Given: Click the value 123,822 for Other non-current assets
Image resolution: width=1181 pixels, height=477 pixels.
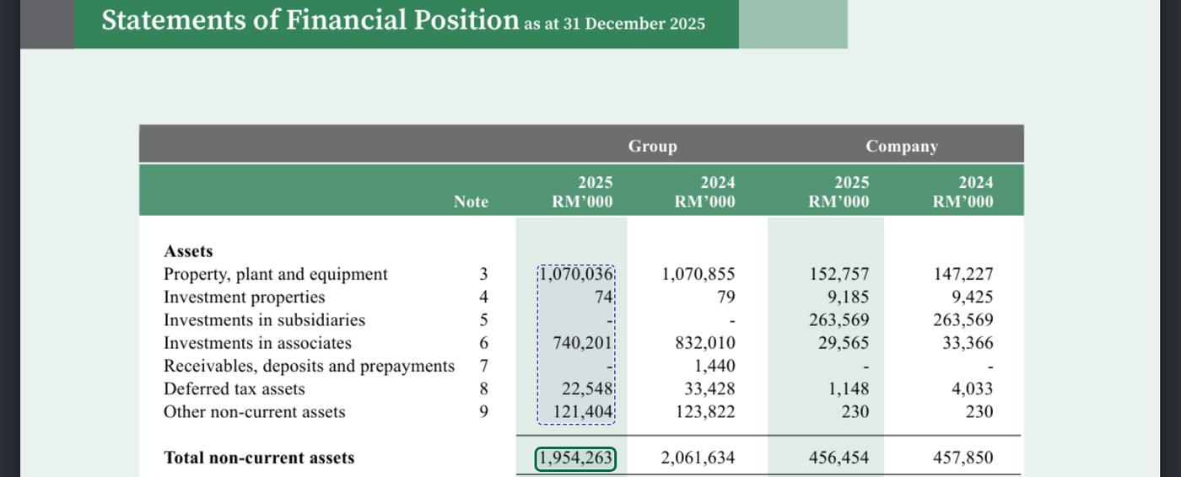Looking at the screenshot, I should (x=705, y=412).
